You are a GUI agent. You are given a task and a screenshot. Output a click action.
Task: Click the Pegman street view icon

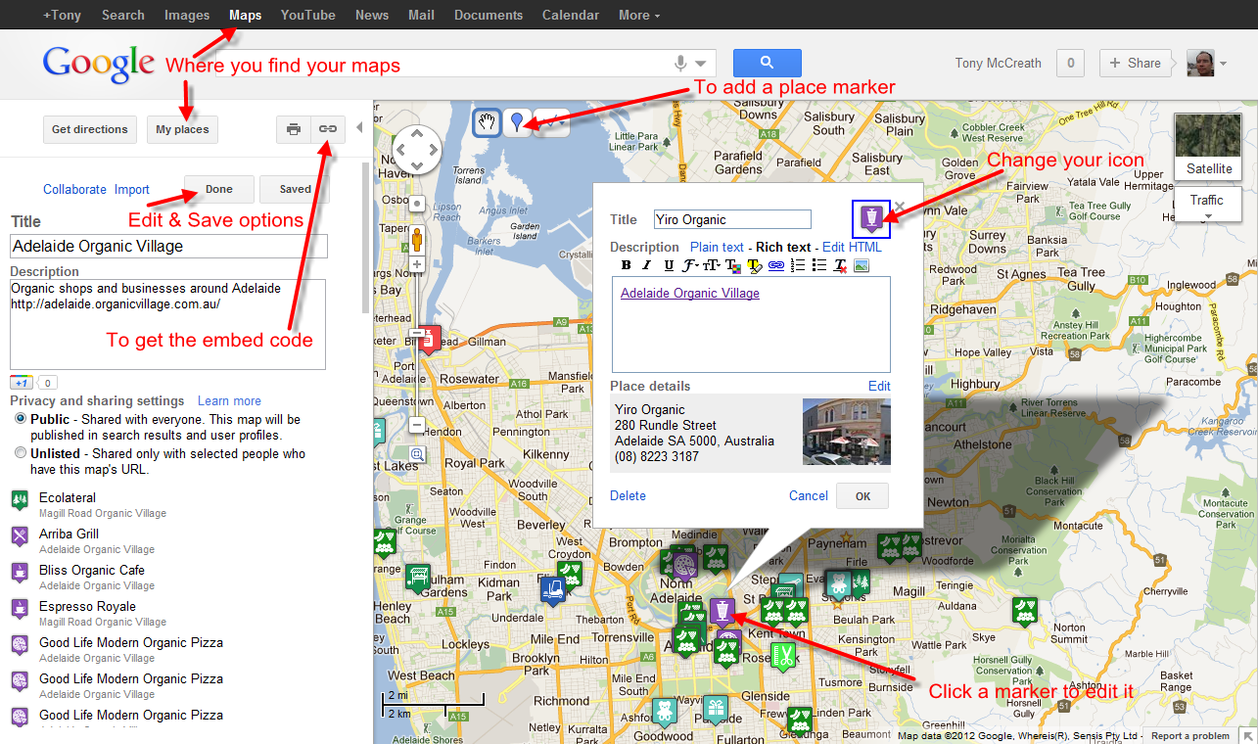(x=417, y=240)
